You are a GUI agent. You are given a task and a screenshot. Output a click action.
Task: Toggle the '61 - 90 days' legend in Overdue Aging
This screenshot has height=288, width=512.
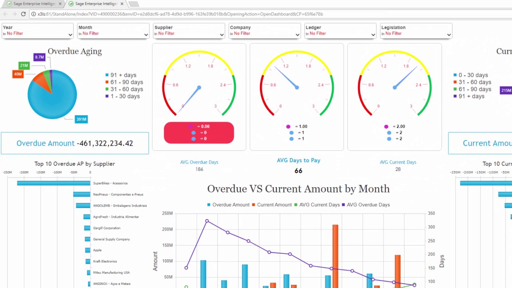[x=124, y=82]
